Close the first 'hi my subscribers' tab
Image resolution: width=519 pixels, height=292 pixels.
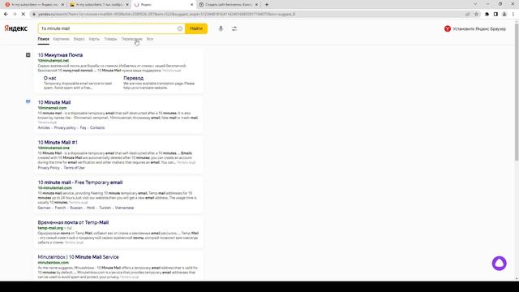[x=62, y=5]
